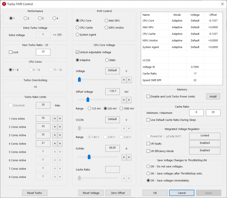Increase Voltage with right arrow button

[129, 80]
